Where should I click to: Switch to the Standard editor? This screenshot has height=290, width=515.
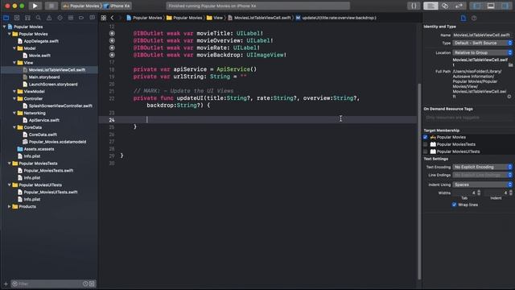click(431, 6)
